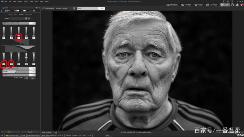Adjust first darkening tone band slider
The height and width of the screenshot is (137, 244).
click(4, 58)
